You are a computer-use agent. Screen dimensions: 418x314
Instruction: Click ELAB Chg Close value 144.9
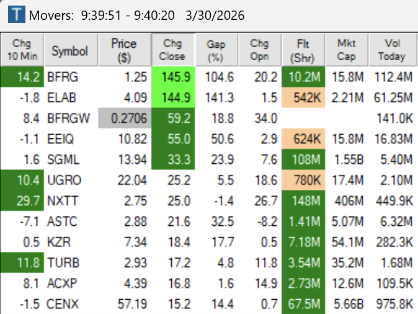point(173,97)
